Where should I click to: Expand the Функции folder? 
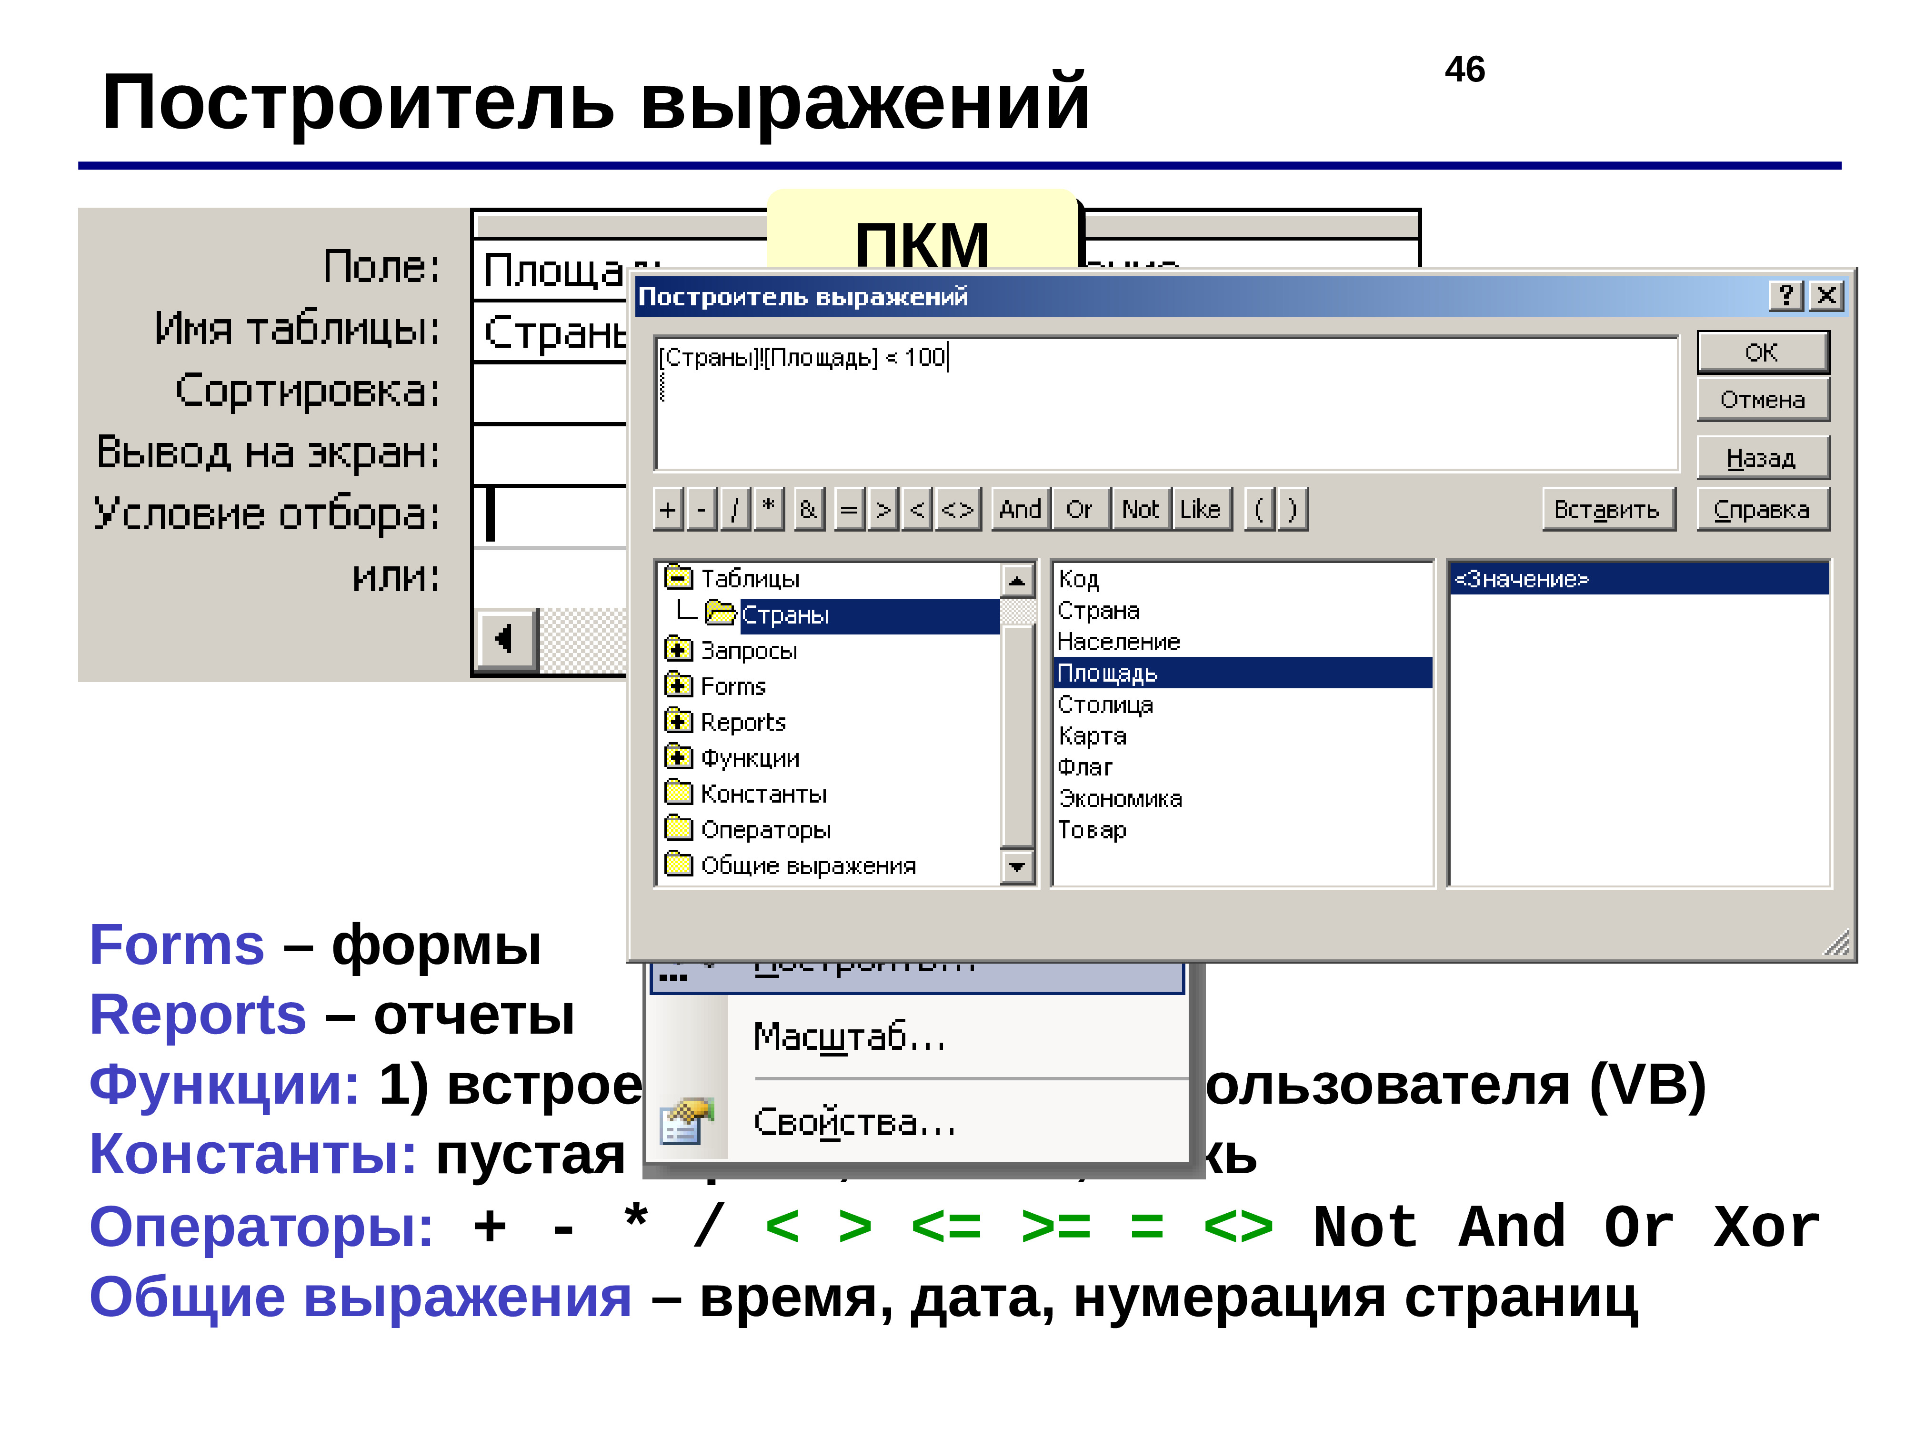(x=679, y=757)
